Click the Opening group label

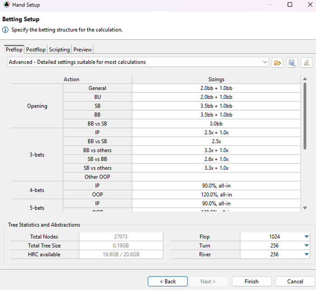(x=37, y=106)
